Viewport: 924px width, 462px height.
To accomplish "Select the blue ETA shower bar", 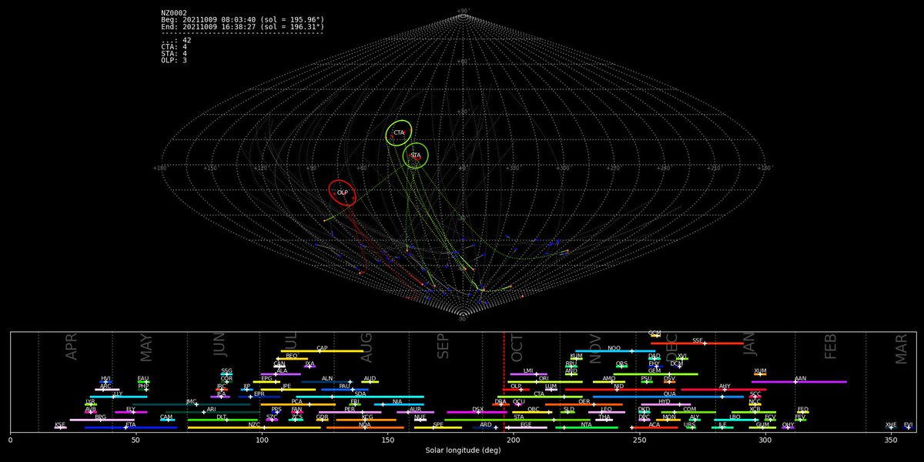I will pos(131,427).
